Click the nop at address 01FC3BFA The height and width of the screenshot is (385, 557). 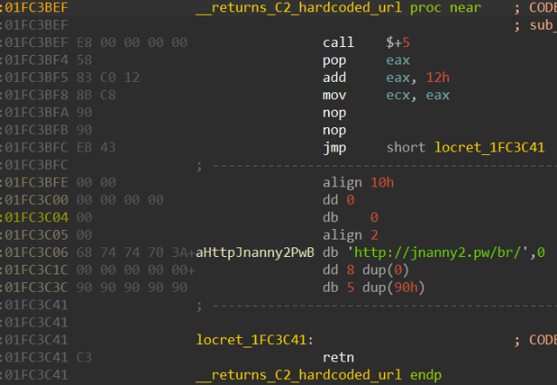[x=334, y=112]
